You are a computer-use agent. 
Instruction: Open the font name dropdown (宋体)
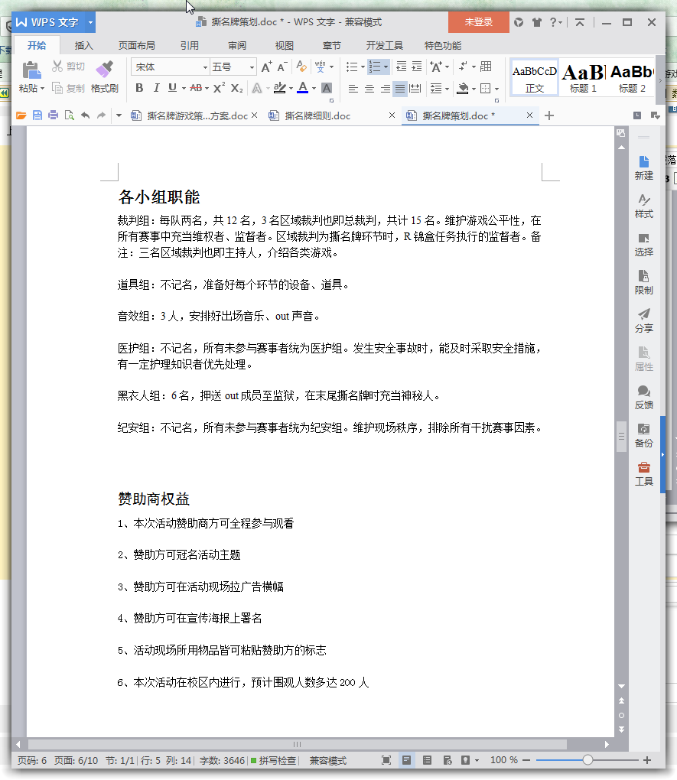[x=204, y=67]
